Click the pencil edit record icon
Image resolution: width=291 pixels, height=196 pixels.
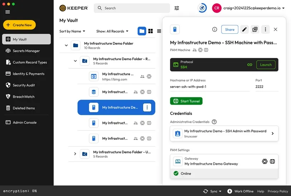pyautogui.click(x=244, y=29)
